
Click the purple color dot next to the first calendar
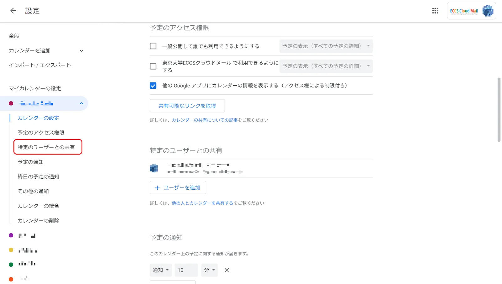(11, 235)
